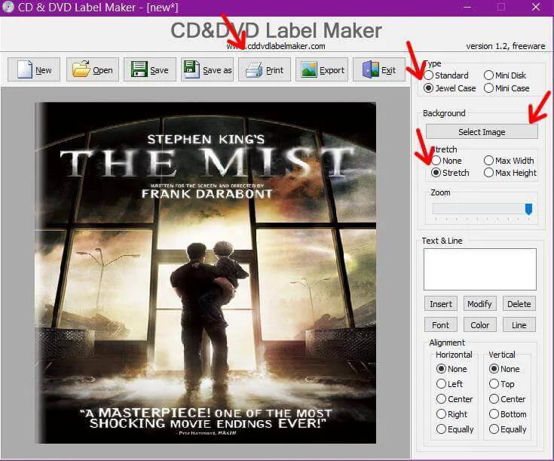Choose the Save as icon
This screenshot has width=554, height=461.
191,69
